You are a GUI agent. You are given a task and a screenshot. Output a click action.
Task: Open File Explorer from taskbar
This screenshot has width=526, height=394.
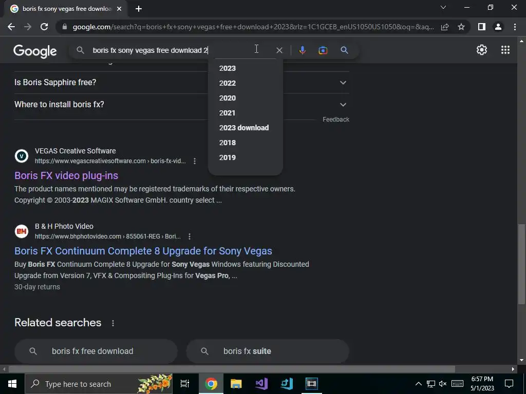pos(236,384)
